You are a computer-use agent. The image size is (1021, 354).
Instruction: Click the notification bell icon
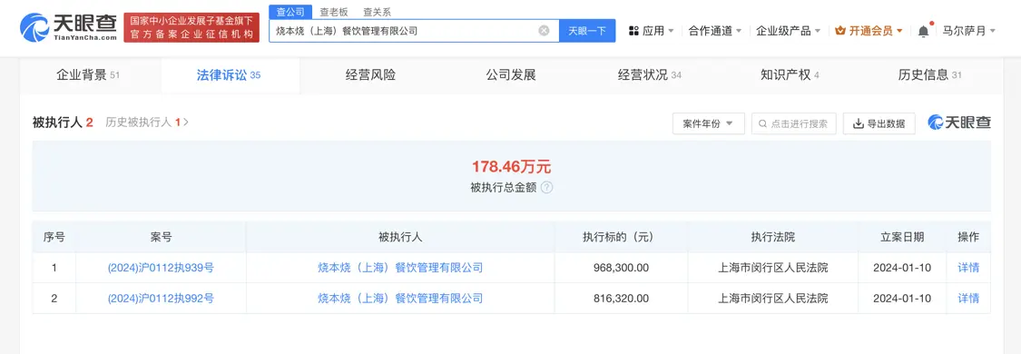923,31
